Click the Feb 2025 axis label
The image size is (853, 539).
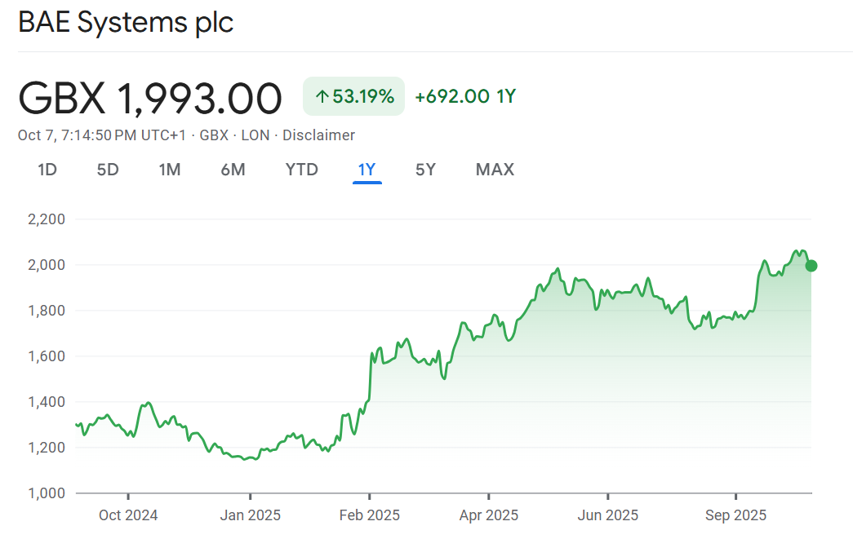[369, 515]
